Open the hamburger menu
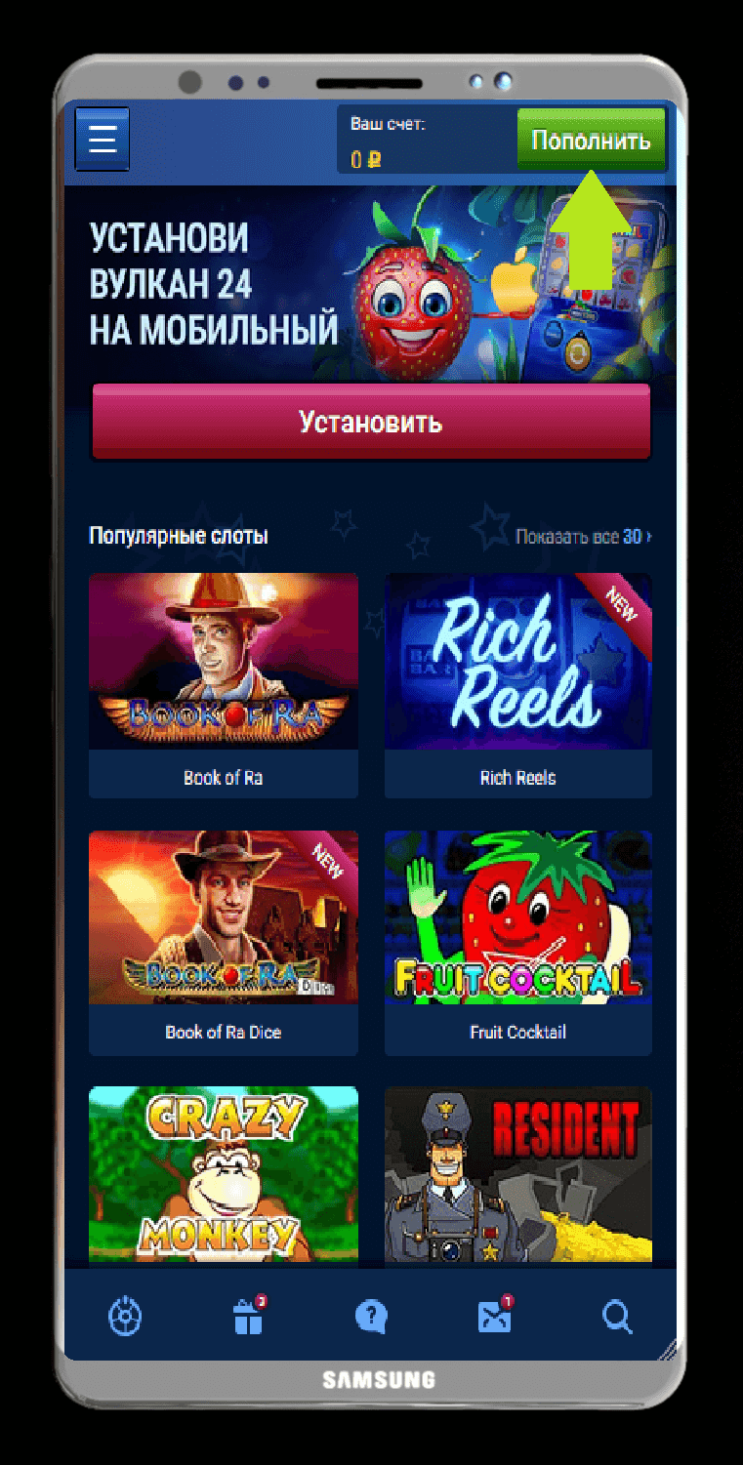743x1465 pixels. (x=102, y=140)
